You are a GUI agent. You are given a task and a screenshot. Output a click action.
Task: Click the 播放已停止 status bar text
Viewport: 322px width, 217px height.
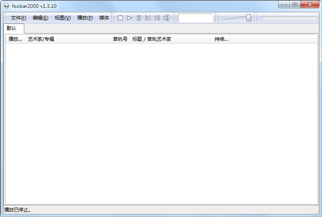point(18,210)
